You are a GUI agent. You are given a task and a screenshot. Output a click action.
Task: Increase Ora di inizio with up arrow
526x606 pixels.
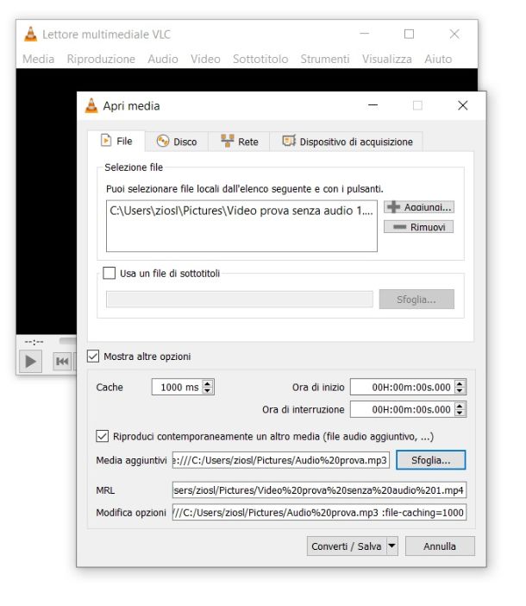(x=460, y=384)
